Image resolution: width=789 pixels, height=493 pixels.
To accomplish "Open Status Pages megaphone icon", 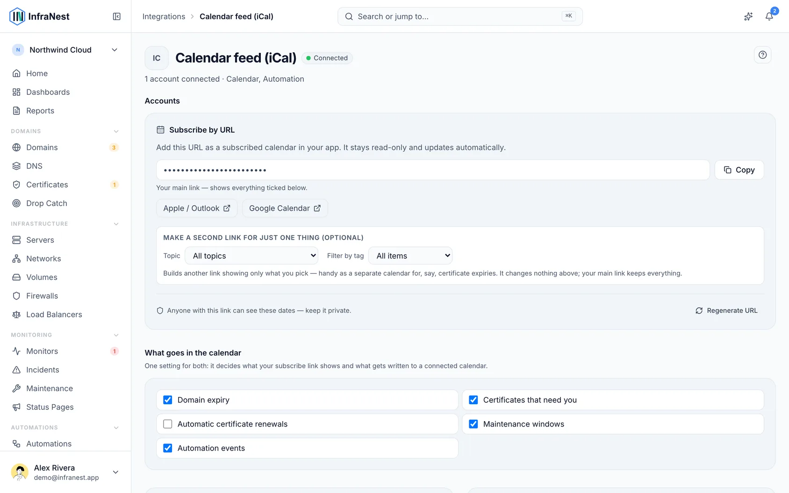I will pos(16,407).
